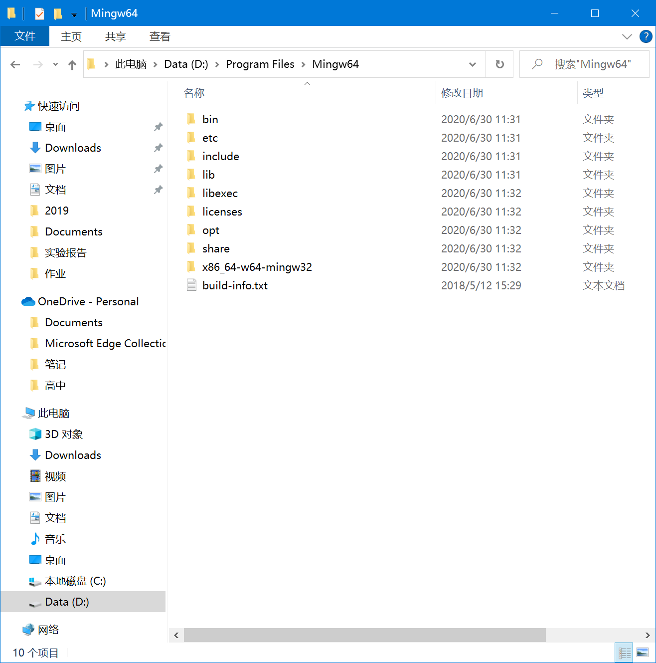The height and width of the screenshot is (663, 656).
Task: Select the lib folder icon
Action: 191,175
